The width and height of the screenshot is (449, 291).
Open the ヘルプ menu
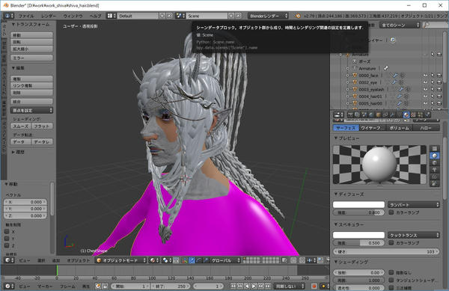click(95, 16)
